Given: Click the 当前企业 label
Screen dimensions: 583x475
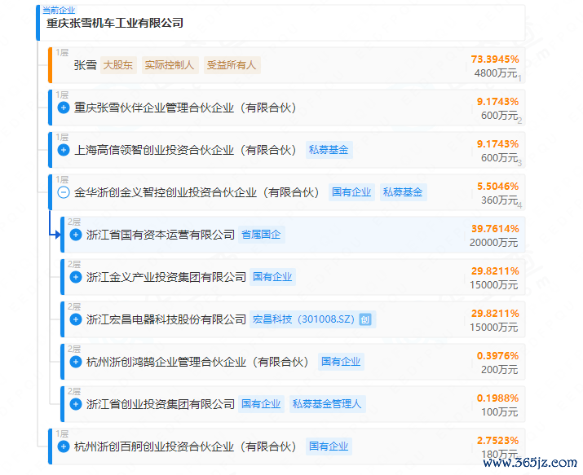Looking at the screenshot, I should (59, 10).
